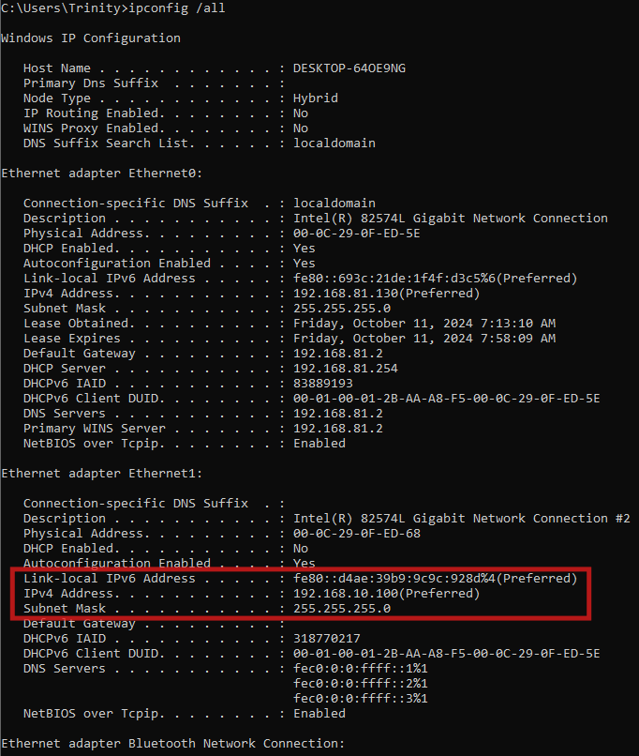Click Ethernet1 physical address 00-0C-29-0F-ED-68

point(356,534)
